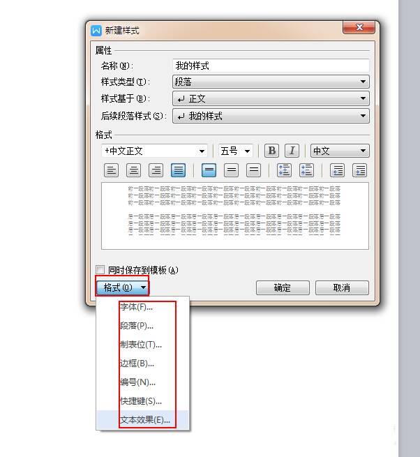
Task: Choose 编号(N)... from the format menu
Action: [142, 382]
